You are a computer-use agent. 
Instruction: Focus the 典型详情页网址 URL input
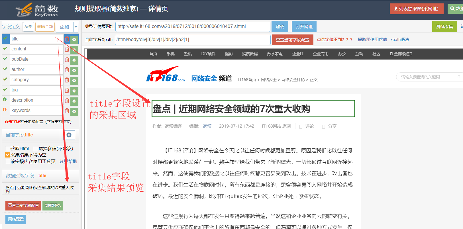pyautogui.click(x=193, y=27)
